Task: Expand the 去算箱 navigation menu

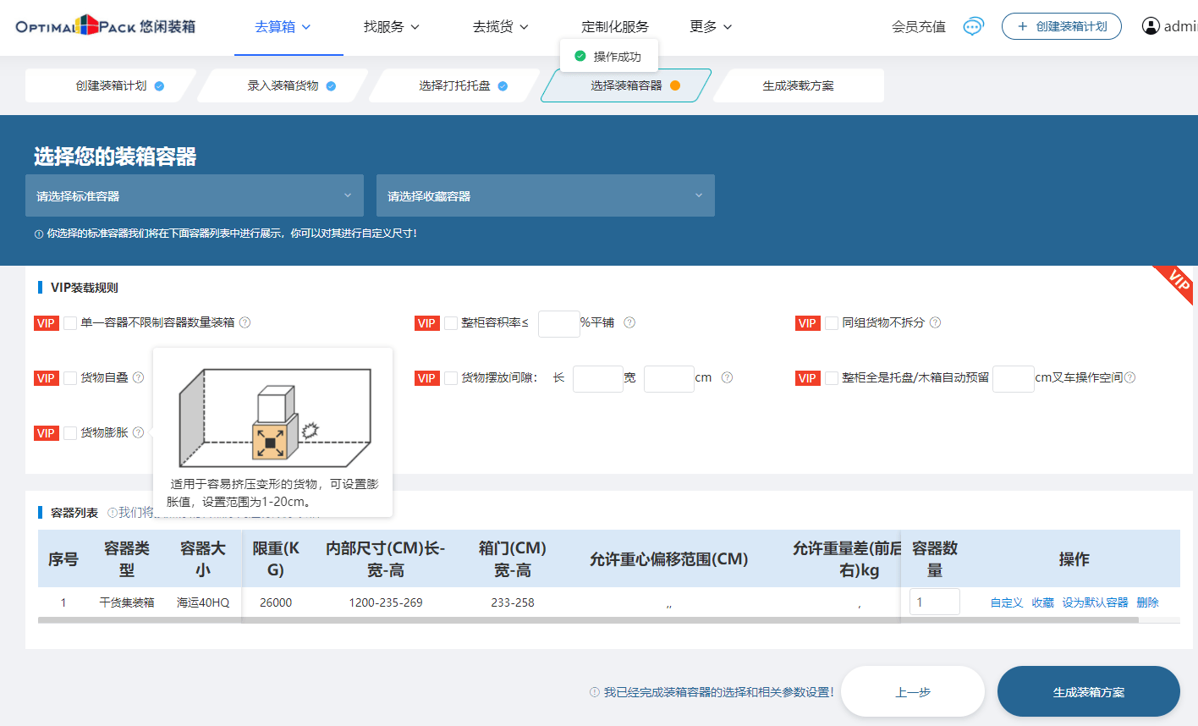Action: (283, 27)
